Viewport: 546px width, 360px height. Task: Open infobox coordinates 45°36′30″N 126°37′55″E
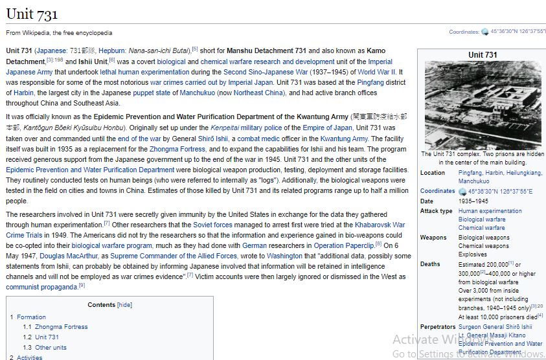[500, 192]
